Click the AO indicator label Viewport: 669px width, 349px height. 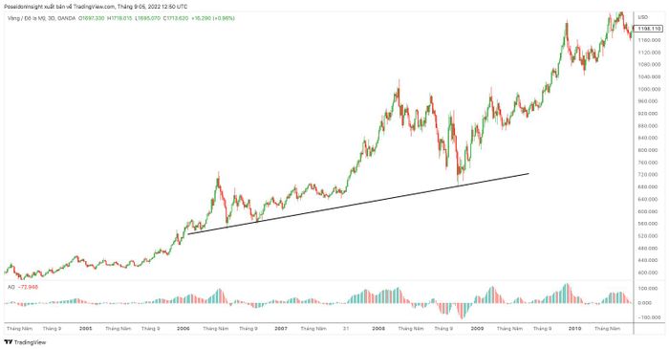[x=11, y=287]
